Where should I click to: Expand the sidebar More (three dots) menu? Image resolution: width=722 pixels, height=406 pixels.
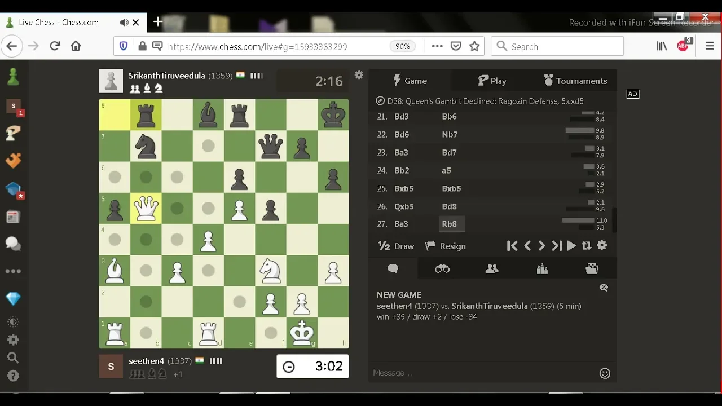pyautogui.click(x=13, y=271)
